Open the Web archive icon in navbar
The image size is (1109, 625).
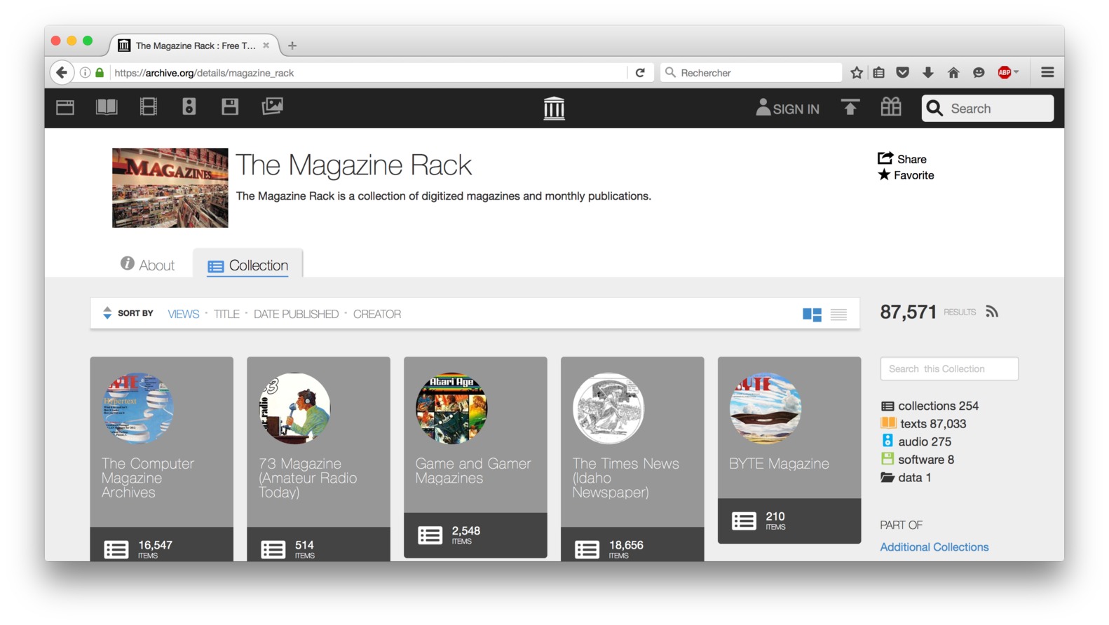(x=65, y=107)
